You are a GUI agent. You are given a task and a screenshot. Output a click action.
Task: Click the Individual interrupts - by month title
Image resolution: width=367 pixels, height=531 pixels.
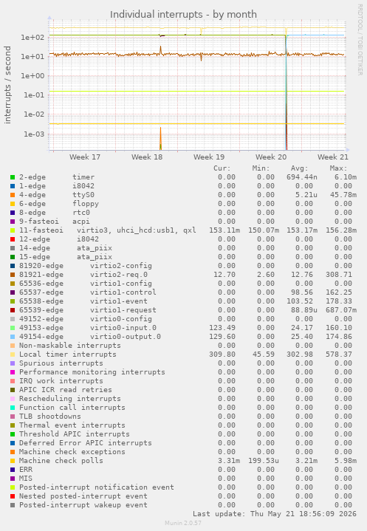[183, 15]
